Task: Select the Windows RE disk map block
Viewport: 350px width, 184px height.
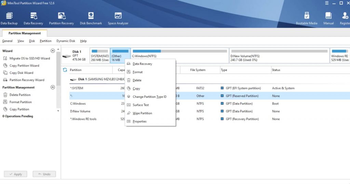Action: [x=340, y=55]
